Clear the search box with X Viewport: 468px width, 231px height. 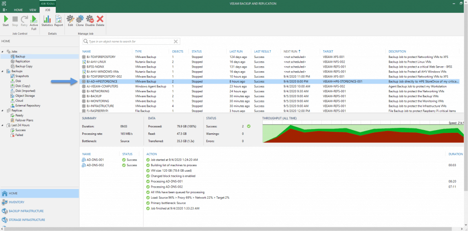click(x=176, y=42)
